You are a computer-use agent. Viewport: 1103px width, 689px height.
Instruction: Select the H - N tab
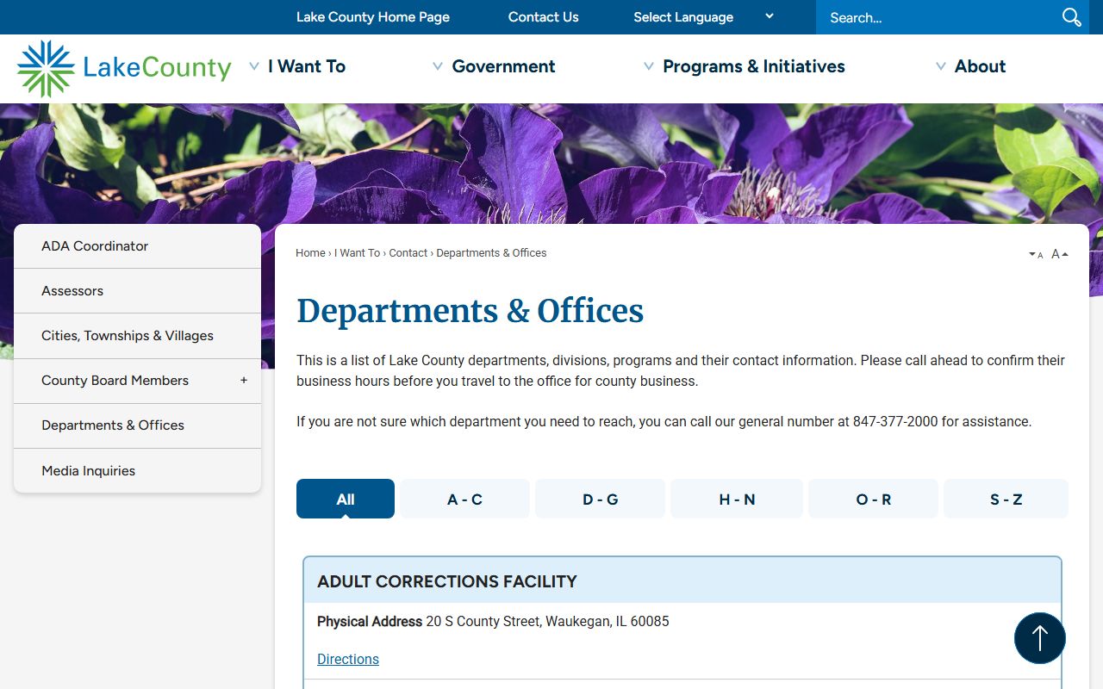[x=737, y=499]
